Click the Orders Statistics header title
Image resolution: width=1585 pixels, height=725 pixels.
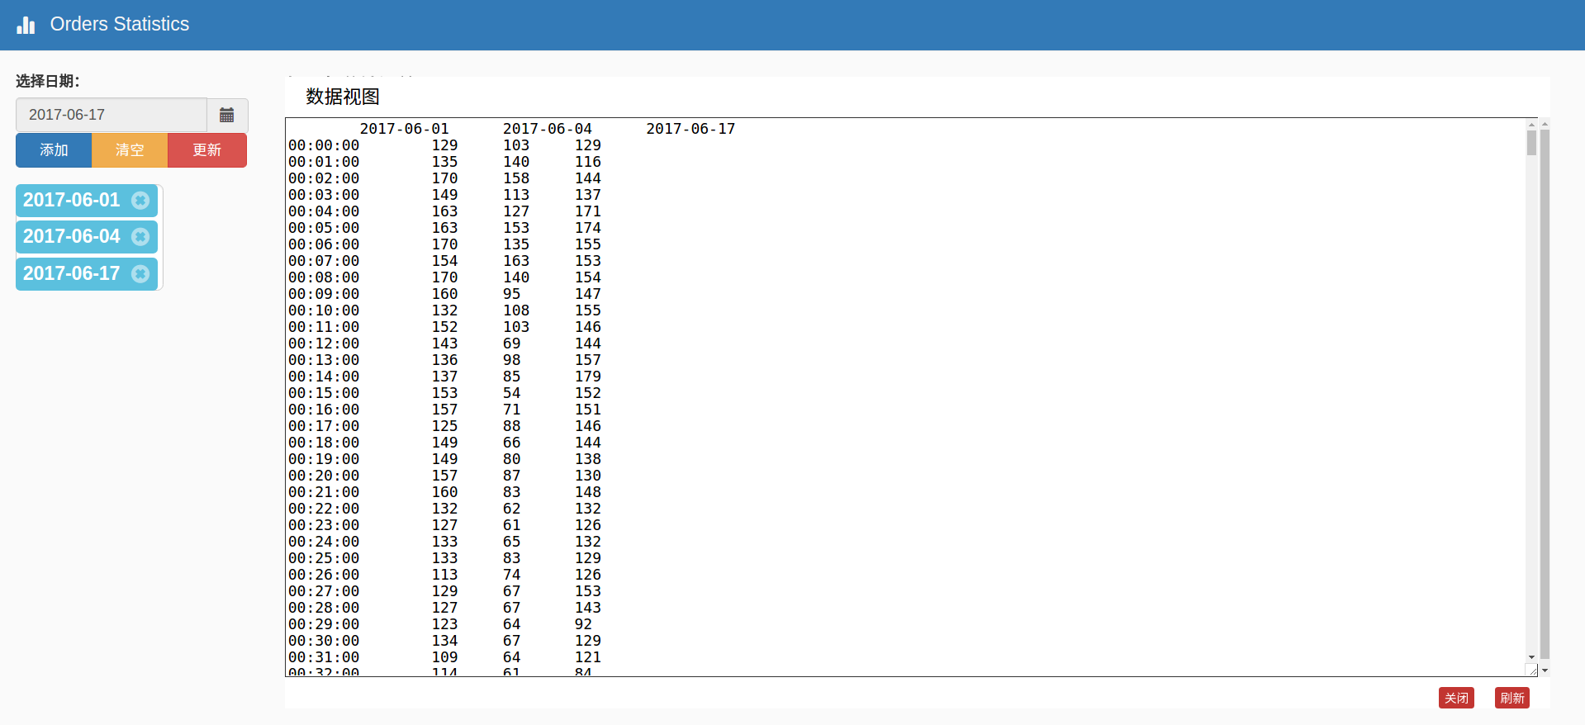click(120, 25)
